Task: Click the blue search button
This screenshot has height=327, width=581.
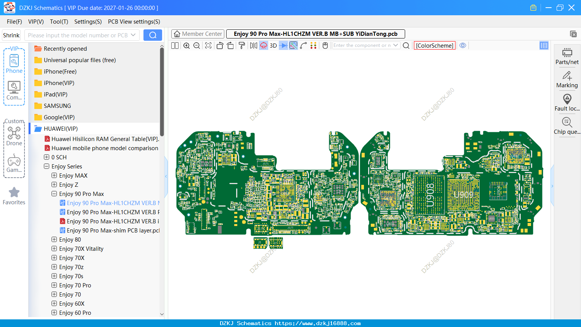Action: click(x=153, y=35)
